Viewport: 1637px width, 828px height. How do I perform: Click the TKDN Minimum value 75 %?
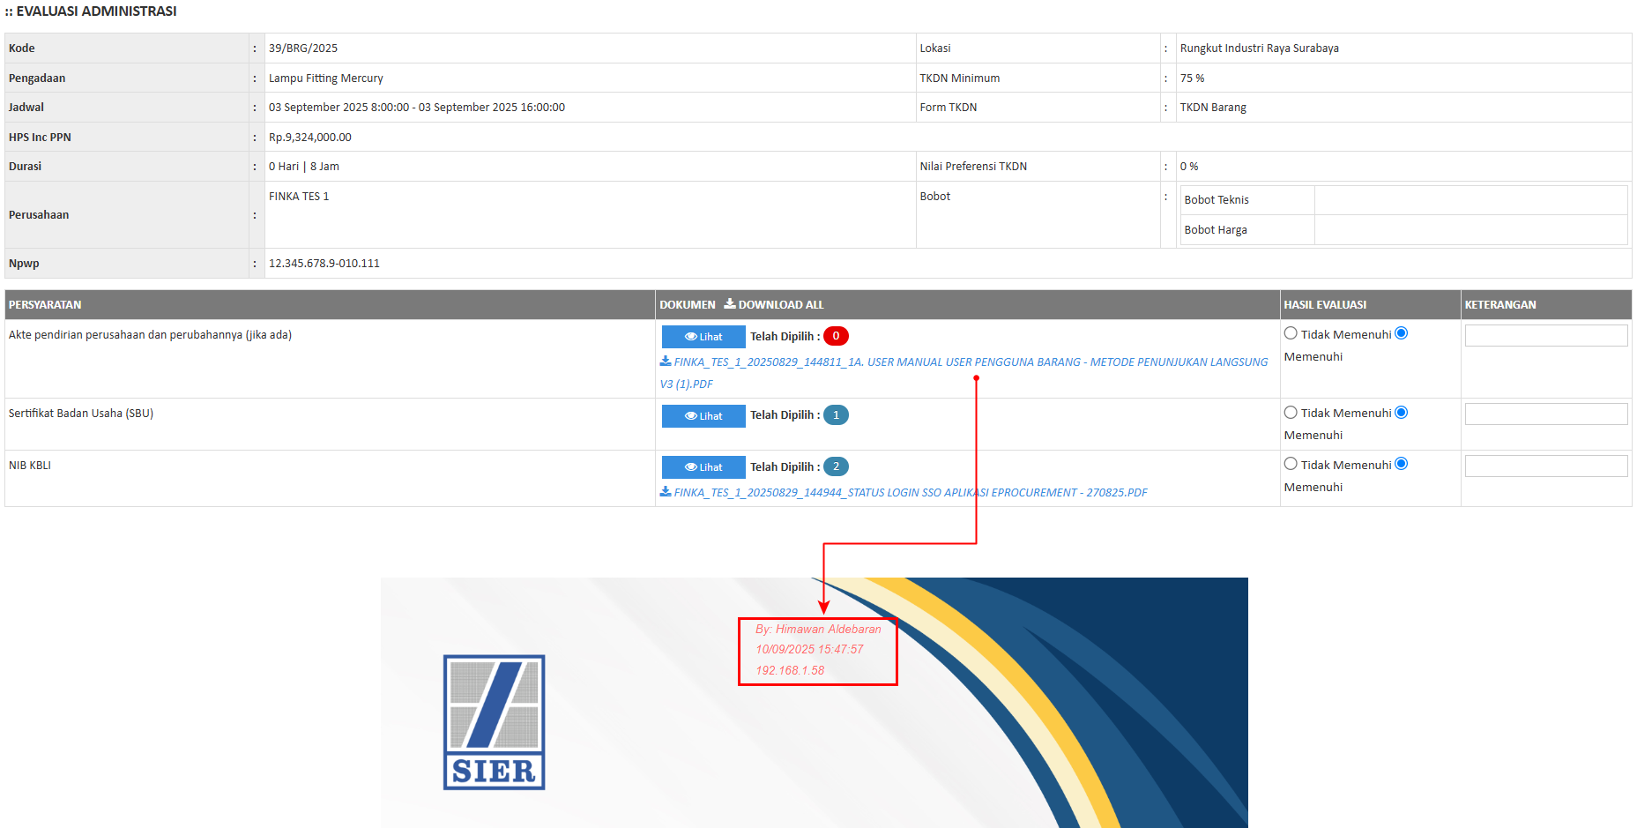(x=1193, y=78)
